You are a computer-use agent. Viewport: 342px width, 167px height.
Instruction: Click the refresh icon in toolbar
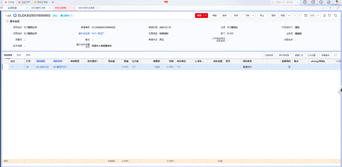(335, 16)
